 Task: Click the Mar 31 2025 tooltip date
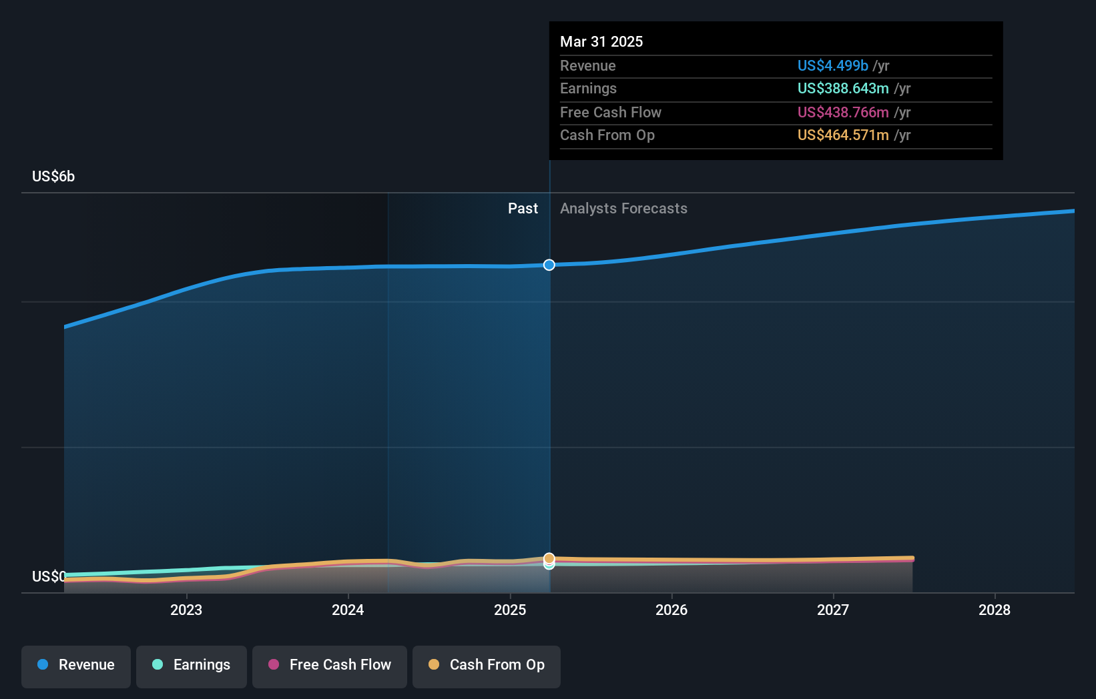pos(601,41)
